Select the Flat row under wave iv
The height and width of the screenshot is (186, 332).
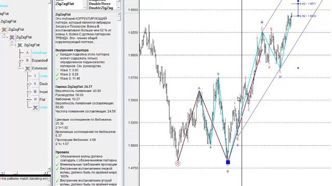coord(43,100)
